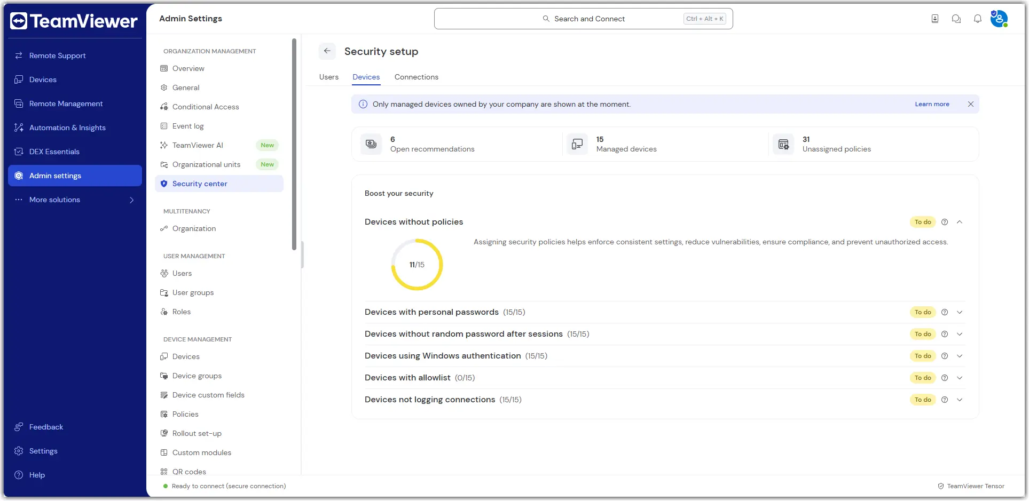Viewport: 1029px width, 501px height.
Task: Click the Managed devices icon
Action: (577, 144)
